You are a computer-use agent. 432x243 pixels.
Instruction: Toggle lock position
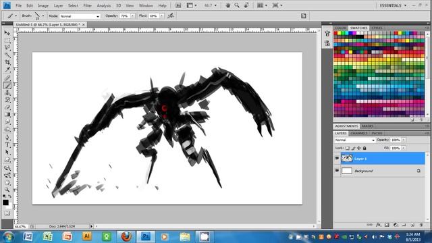(x=359, y=148)
